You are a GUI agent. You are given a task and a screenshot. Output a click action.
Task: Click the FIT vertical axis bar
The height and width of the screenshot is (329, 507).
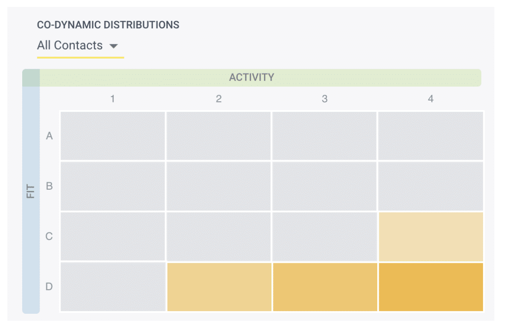coord(31,191)
